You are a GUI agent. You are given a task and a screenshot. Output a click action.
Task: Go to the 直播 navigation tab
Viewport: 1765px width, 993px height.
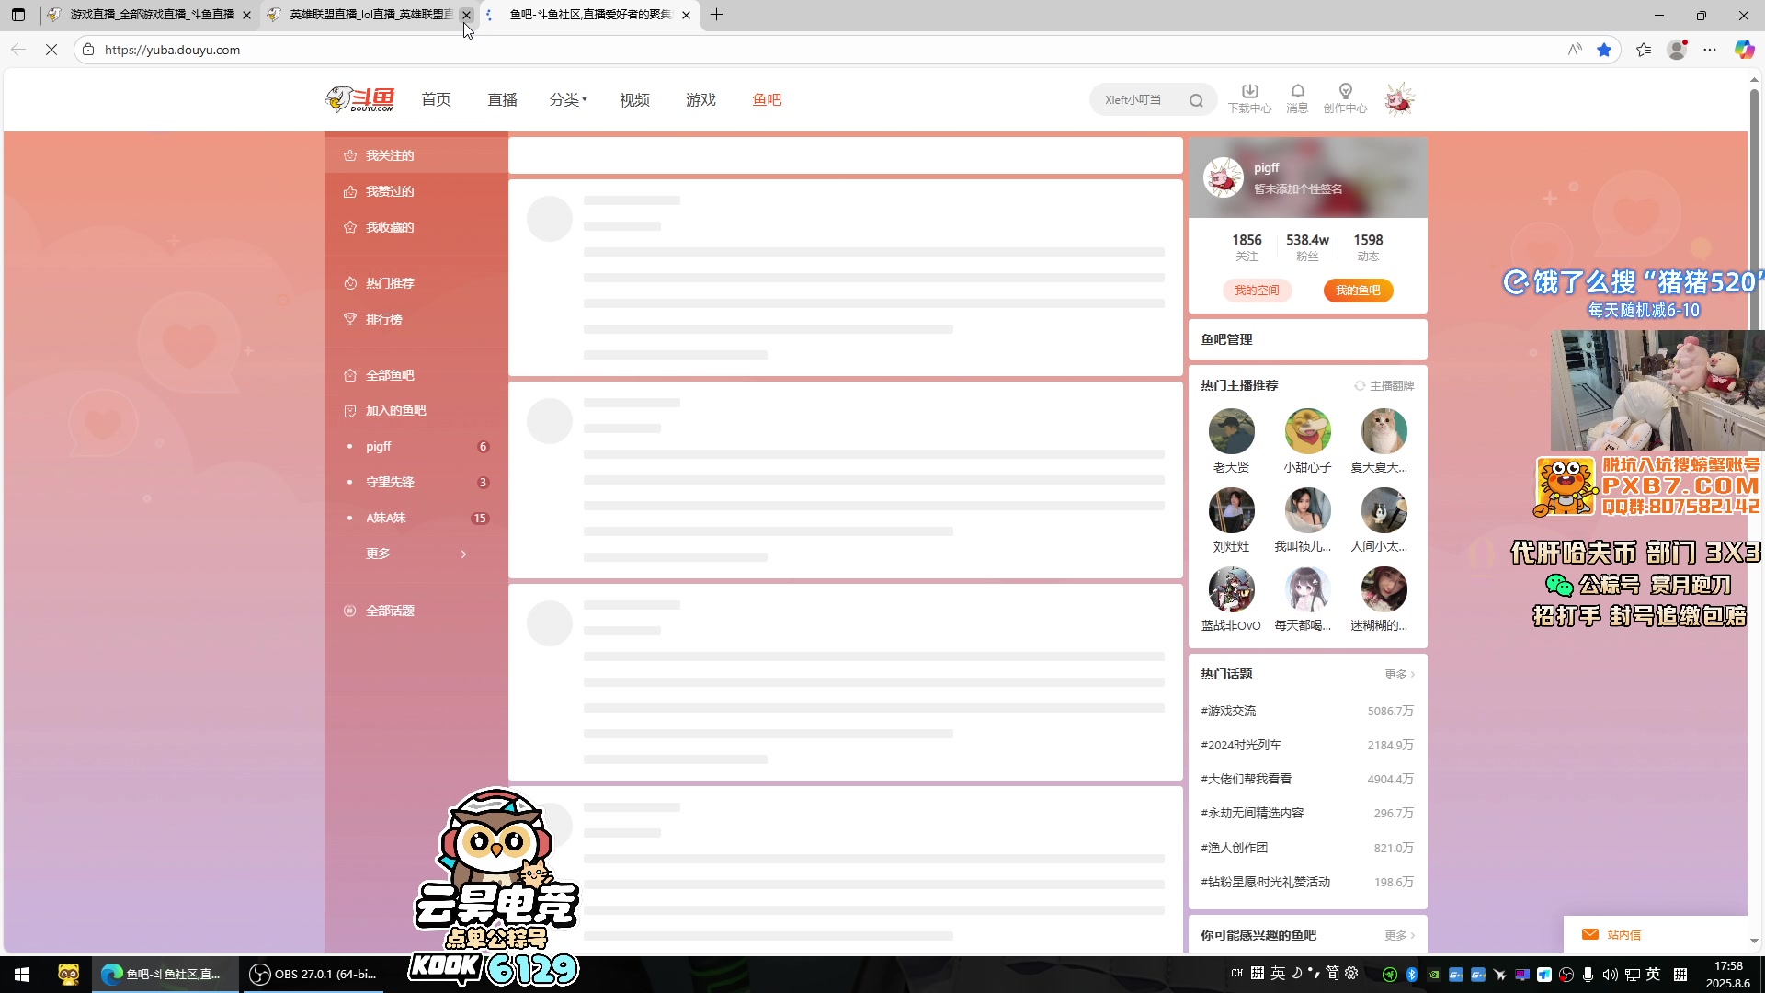[x=502, y=99]
